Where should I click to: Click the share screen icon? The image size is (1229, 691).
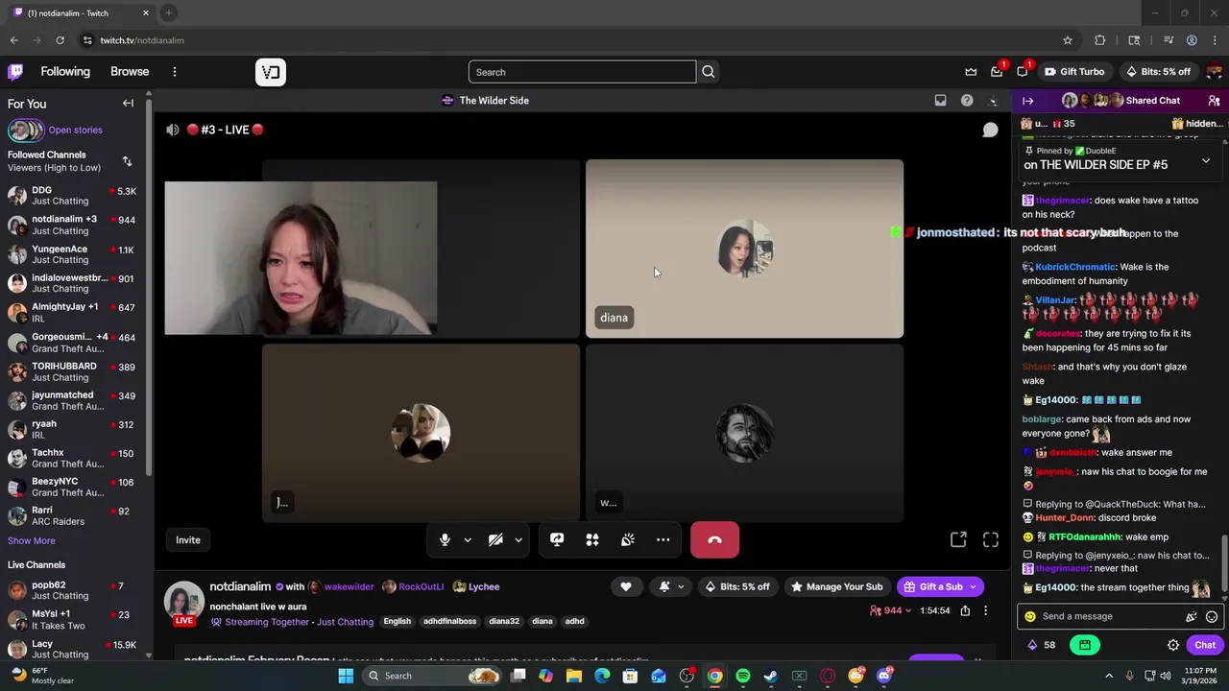[557, 540]
